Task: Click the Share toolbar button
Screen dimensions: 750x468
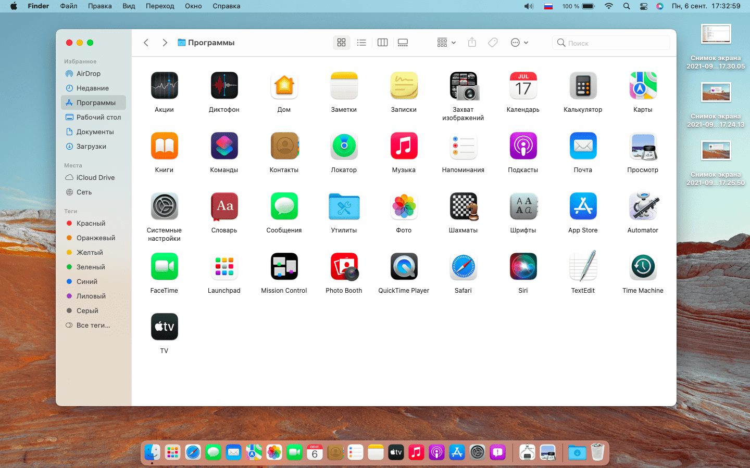Action: 472,43
